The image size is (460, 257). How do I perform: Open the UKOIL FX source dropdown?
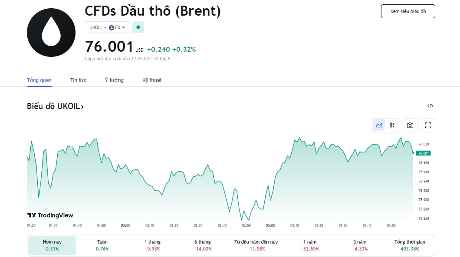click(x=107, y=27)
